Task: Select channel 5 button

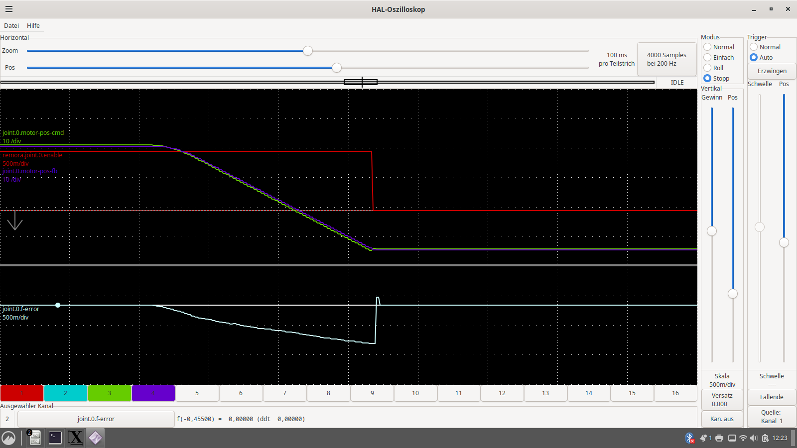Action: click(197, 393)
